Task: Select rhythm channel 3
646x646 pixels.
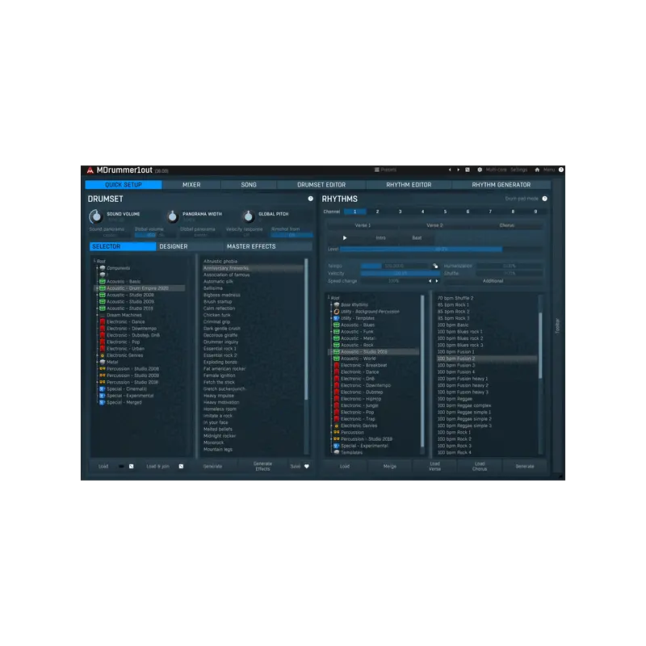Action: 400,212
